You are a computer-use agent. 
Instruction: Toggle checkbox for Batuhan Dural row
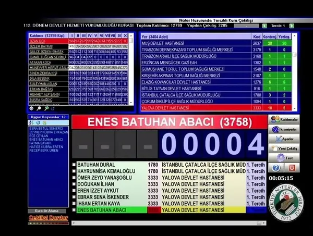pyautogui.click(x=74, y=165)
